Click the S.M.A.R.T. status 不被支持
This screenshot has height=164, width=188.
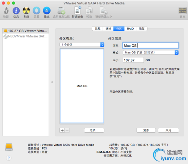126,152
